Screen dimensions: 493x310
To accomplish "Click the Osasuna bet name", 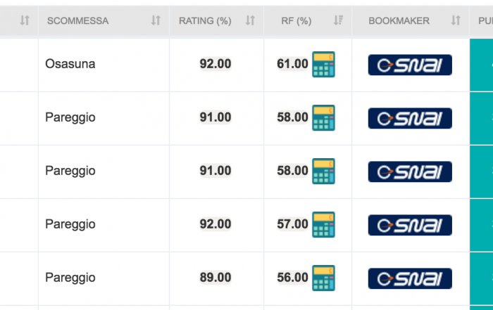I will 70,64.
